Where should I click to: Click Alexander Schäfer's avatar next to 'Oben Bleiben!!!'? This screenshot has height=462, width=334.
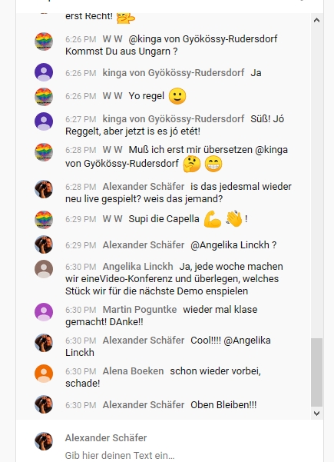pyautogui.click(x=44, y=404)
